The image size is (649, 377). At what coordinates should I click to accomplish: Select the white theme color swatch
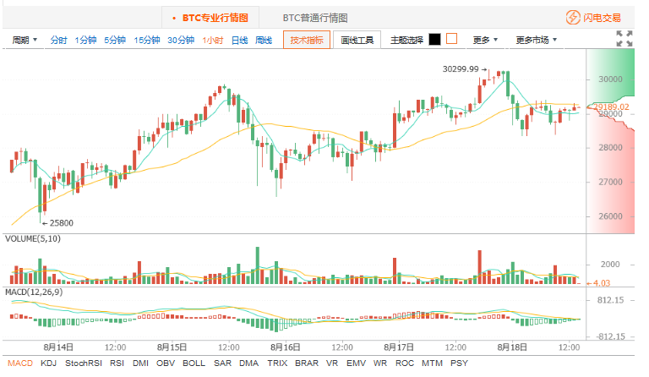point(451,39)
